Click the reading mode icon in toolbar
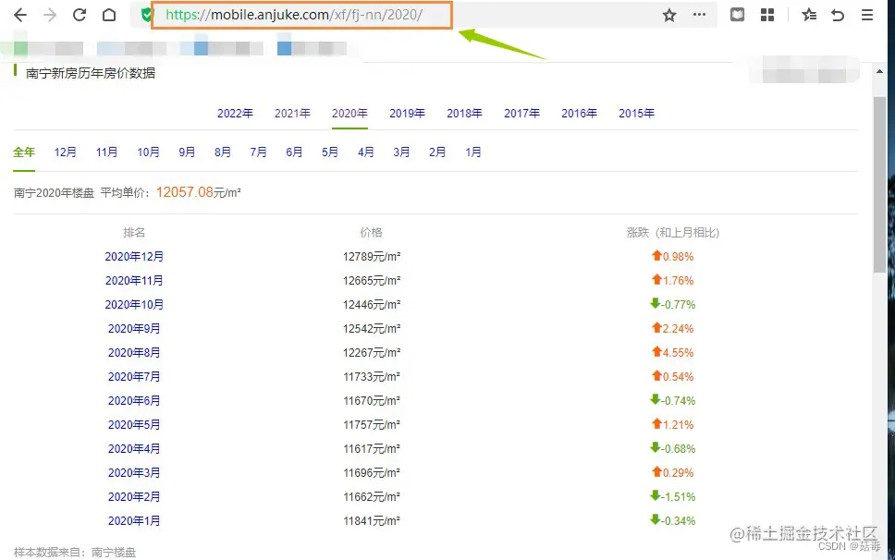 pyautogui.click(x=737, y=15)
